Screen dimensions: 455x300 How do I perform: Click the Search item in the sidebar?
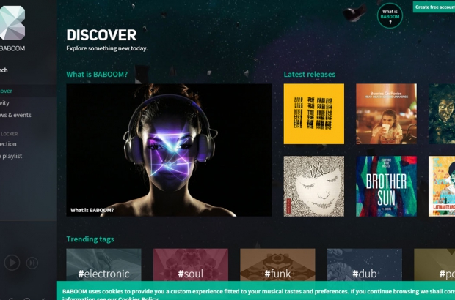(4, 70)
